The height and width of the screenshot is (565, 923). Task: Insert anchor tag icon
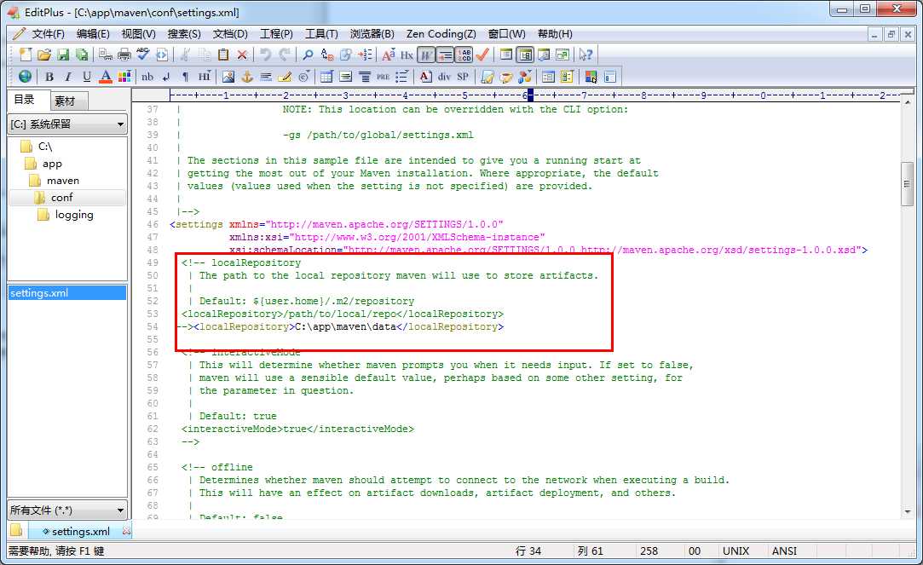click(247, 77)
